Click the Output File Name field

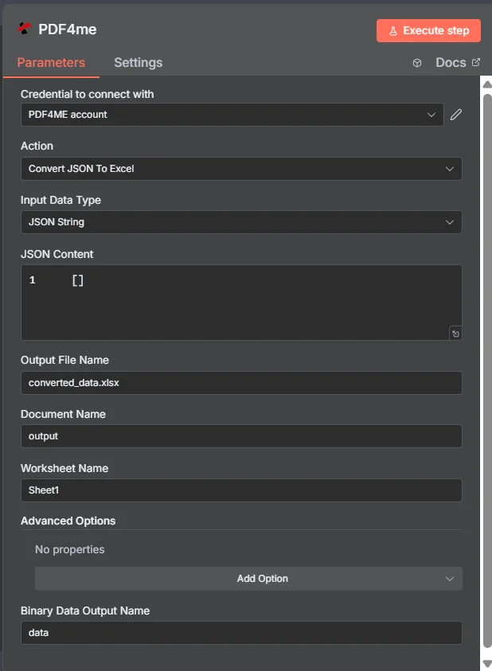241,383
